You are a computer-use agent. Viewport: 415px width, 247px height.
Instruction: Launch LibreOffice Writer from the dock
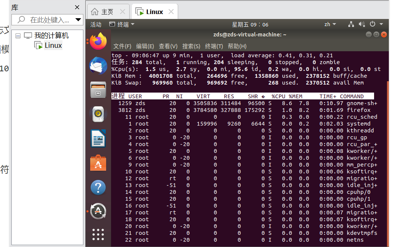[x=98, y=138]
